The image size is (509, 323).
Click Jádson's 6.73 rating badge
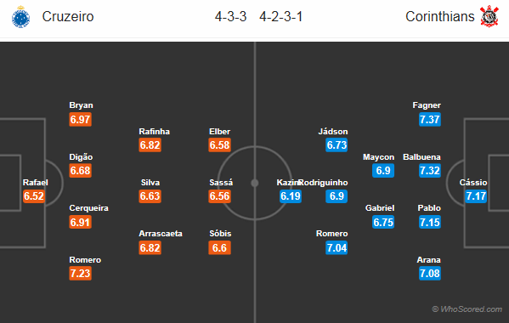[x=337, y=144]
